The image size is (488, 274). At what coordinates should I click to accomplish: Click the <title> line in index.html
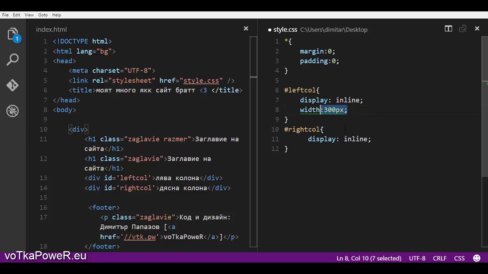[x=156, y=90]
